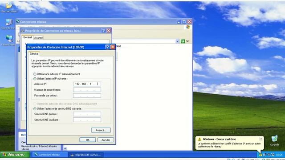Image resolution: width=285 pixels, height=160 pixels.
Task: Click the Serveur DNS préféré field
Action: [x=87, y=114]
